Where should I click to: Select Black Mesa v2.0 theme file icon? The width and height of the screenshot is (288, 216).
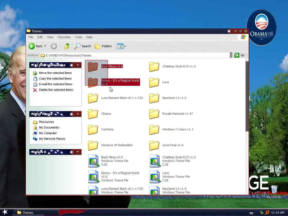coord(93,161)
